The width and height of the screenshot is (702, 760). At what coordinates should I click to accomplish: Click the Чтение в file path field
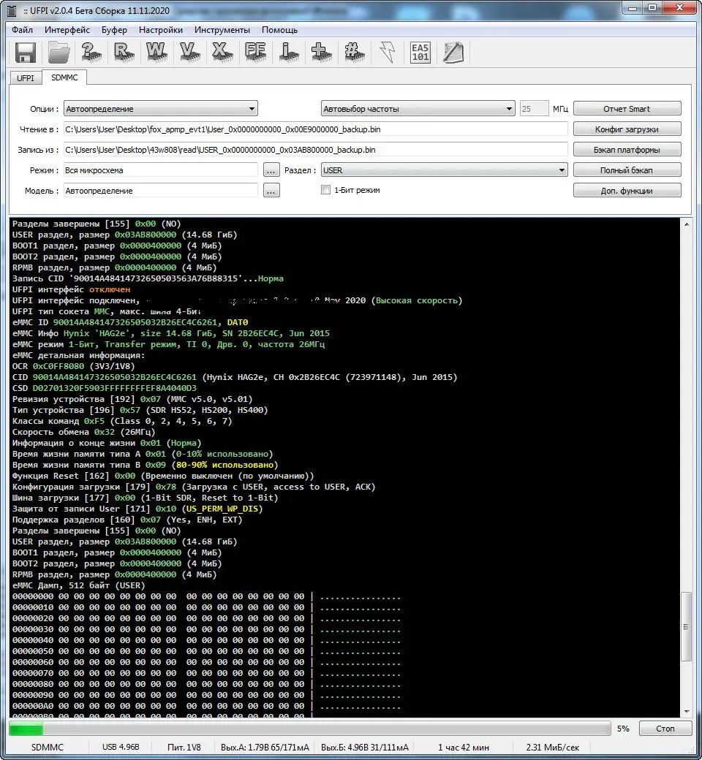pyautogui.click(x=314, y=129)
